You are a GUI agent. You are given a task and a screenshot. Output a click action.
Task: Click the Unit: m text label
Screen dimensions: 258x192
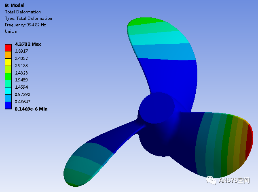pos(11,31)
